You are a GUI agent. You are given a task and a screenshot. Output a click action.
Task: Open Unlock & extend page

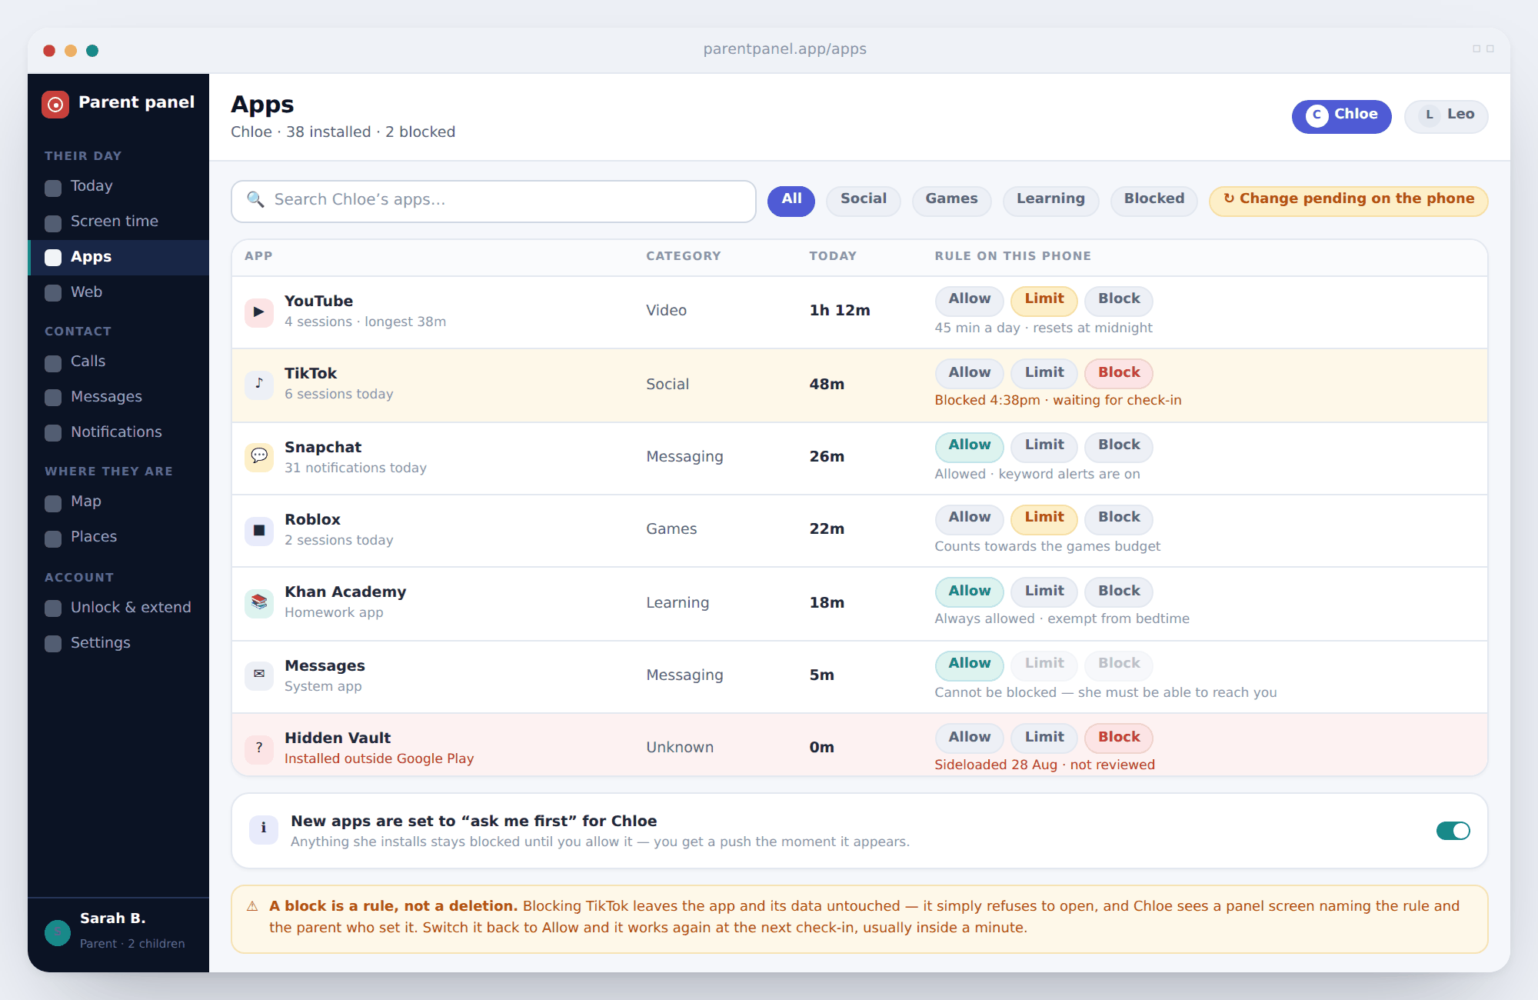(118, 608)
